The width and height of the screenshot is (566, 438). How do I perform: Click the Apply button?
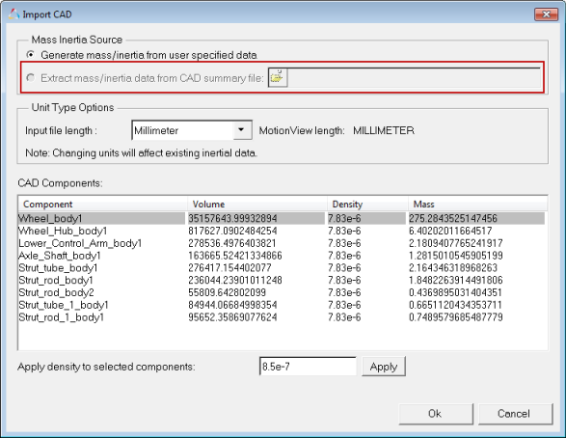pos(384,367)
